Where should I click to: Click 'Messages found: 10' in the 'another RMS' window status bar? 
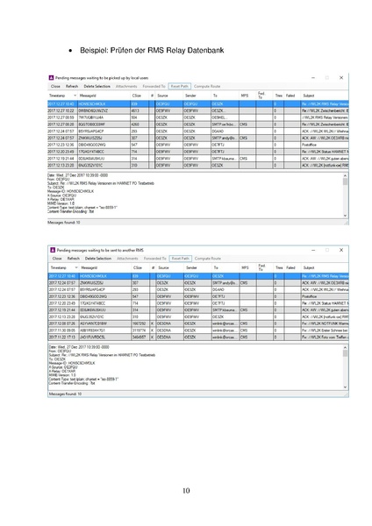(x=65, y=394)
